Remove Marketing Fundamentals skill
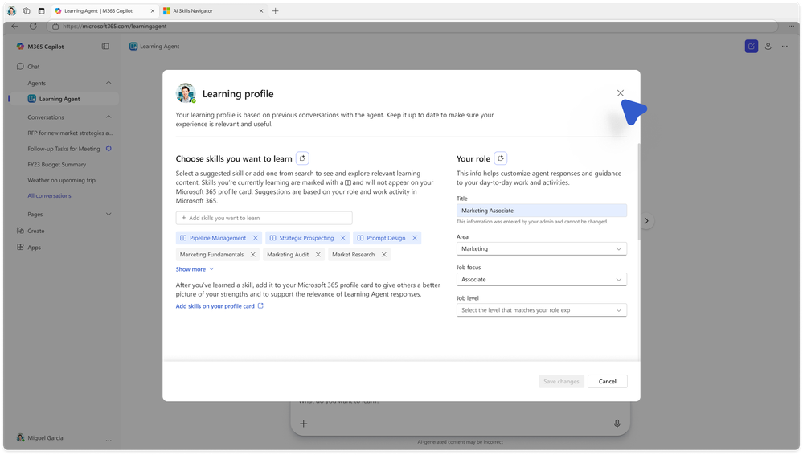The image size is (803, 455). (x=253, y=255)
